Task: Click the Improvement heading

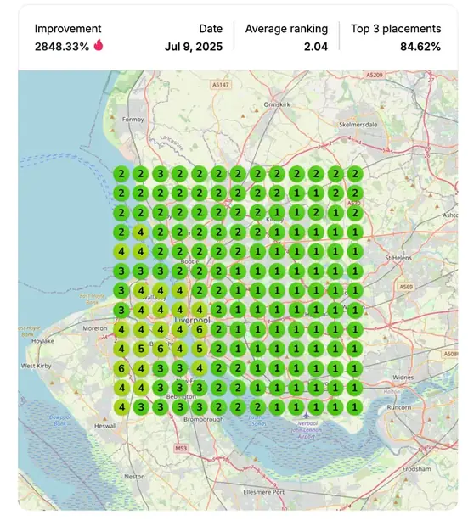Action: (x=68, y=29)
